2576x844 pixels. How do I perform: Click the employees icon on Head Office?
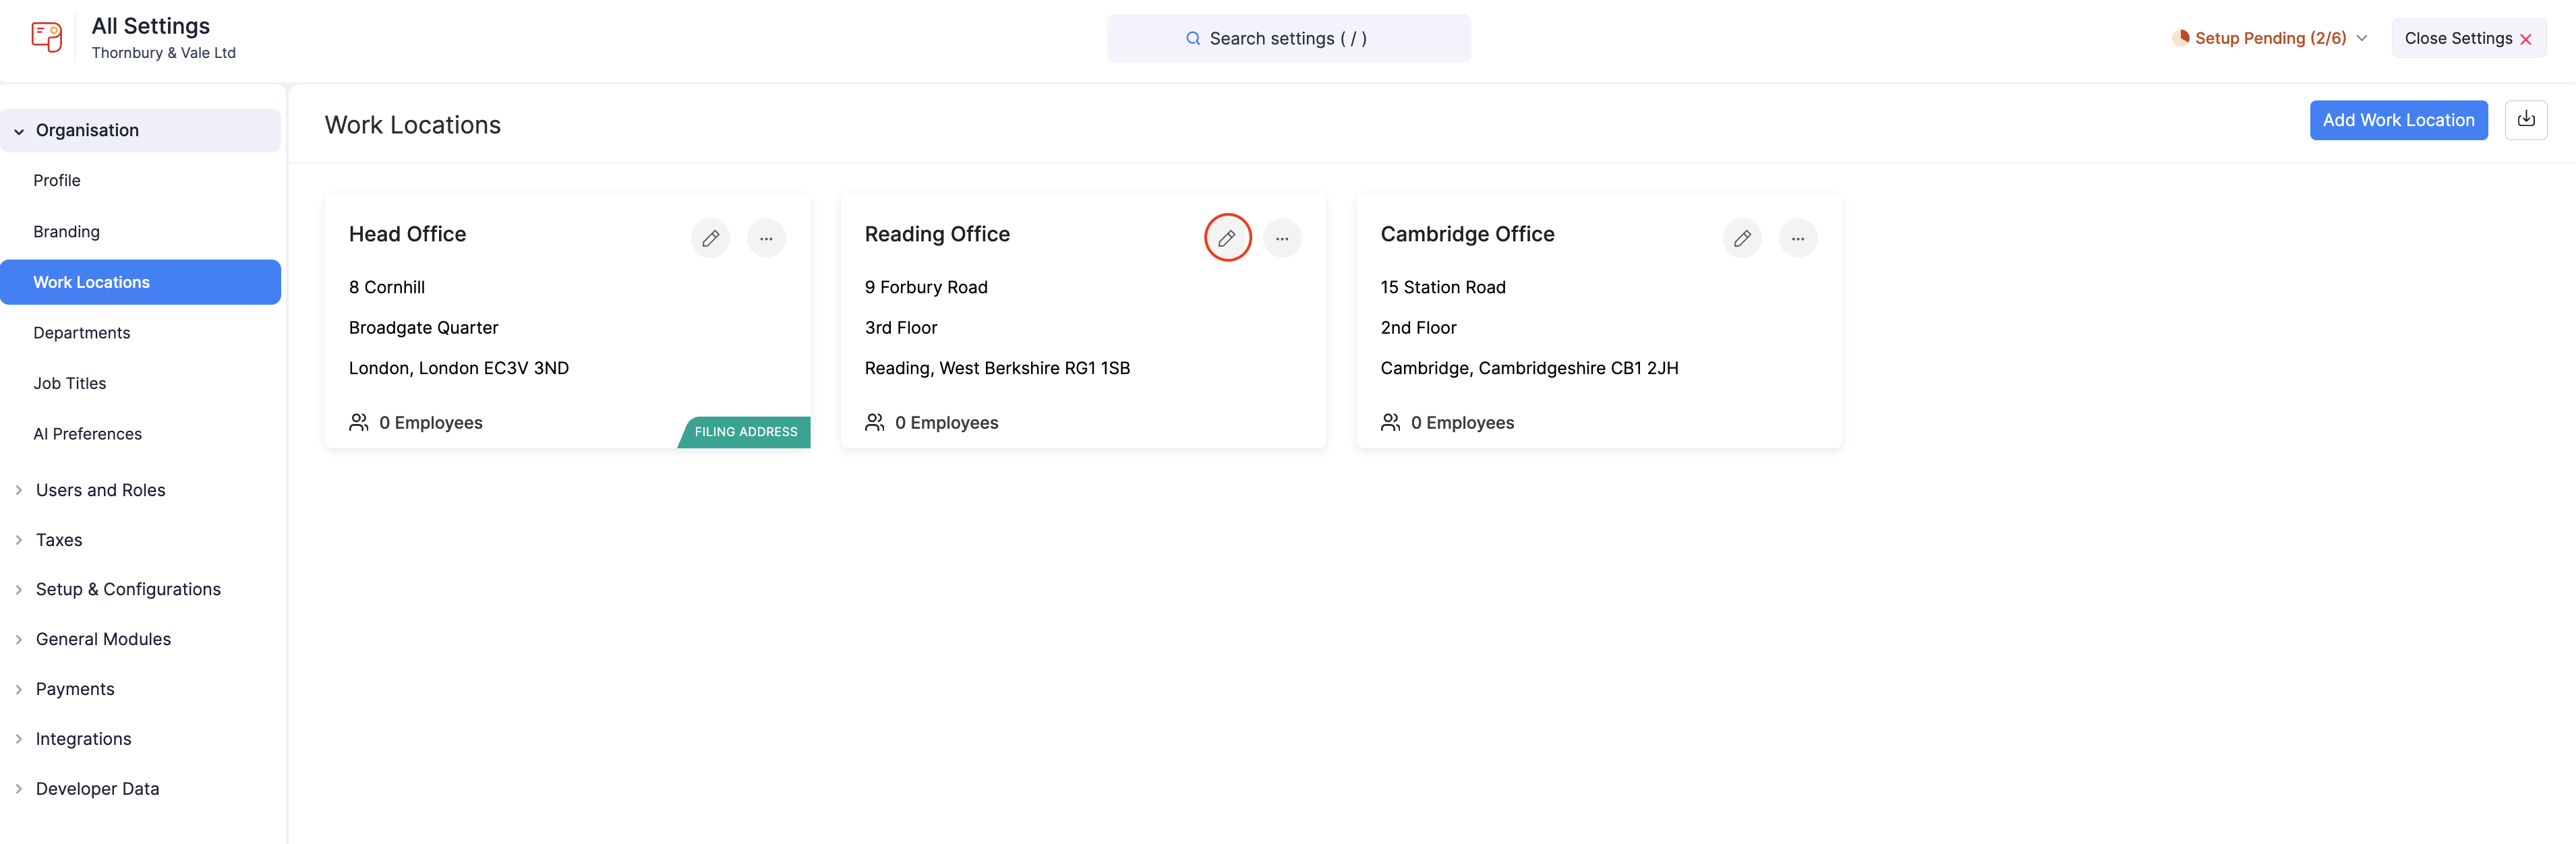click(358, 422)
